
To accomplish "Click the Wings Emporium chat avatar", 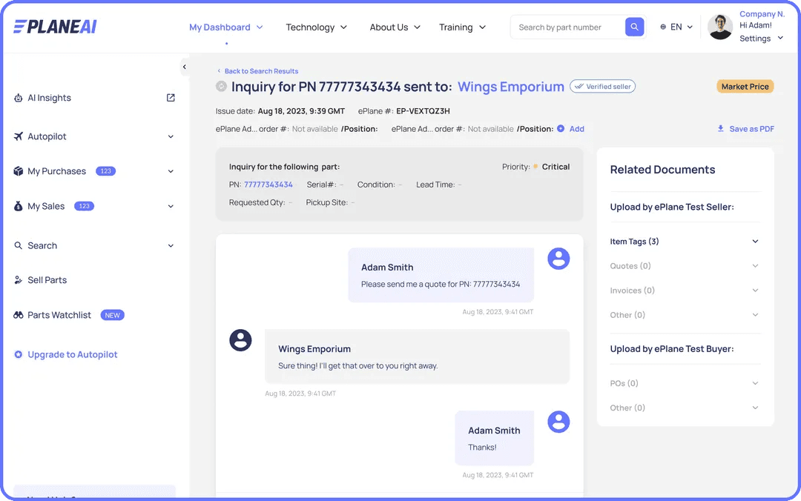I will (240, 340).
